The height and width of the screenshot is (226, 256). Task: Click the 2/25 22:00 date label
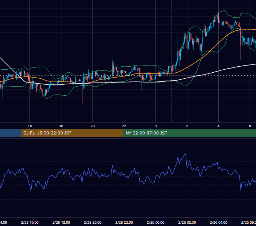[124, 222]
